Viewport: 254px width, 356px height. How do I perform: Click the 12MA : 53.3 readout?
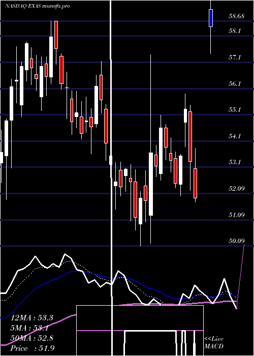click(x=32, y=318)
